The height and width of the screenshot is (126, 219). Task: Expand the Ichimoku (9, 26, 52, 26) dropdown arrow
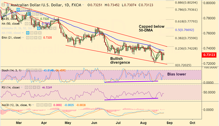34,28
